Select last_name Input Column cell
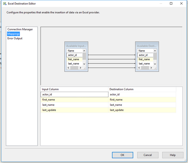The height and width of the screenshot is (163, 188). point(75,105)
